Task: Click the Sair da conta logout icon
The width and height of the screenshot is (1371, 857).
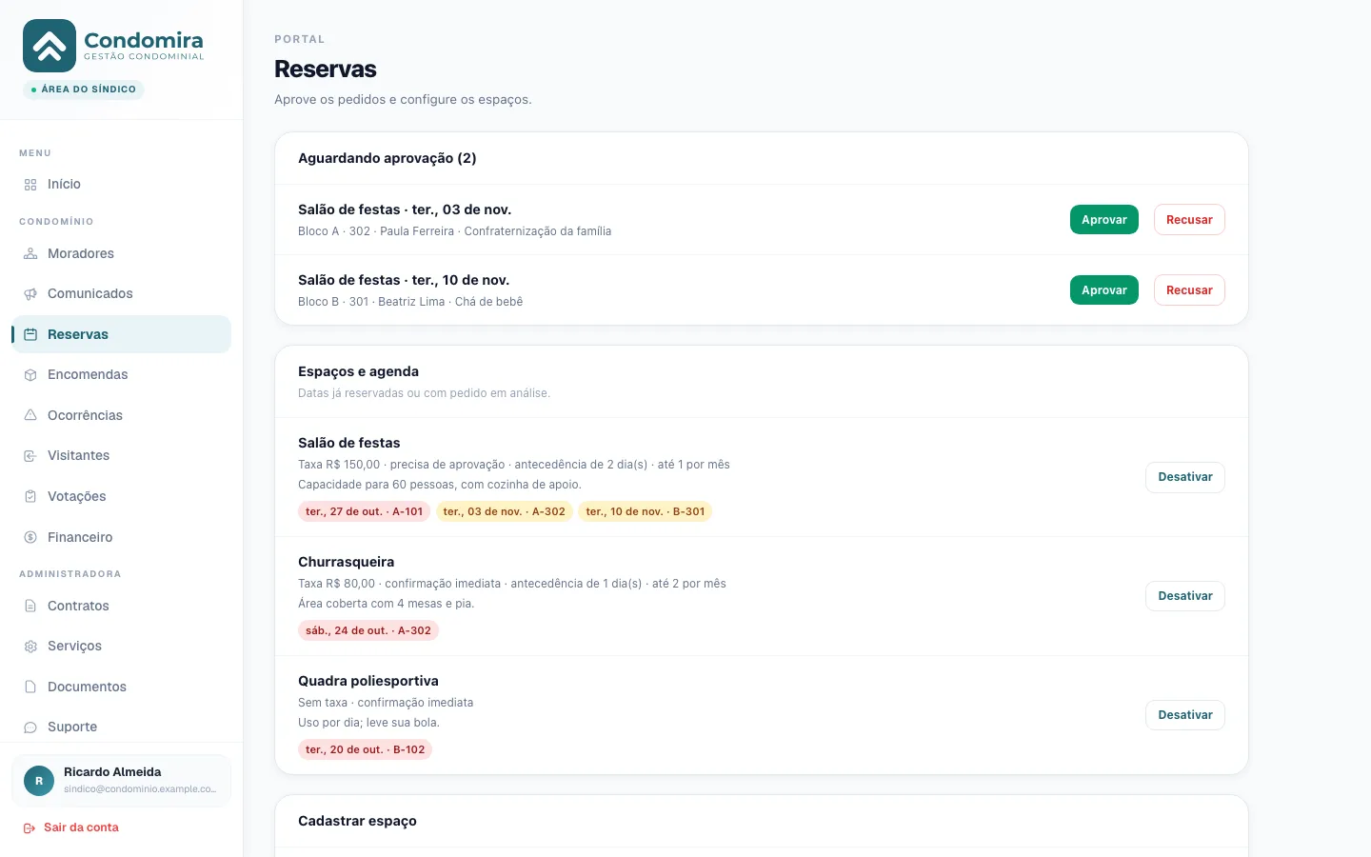Action: click(x=30, y=828)
